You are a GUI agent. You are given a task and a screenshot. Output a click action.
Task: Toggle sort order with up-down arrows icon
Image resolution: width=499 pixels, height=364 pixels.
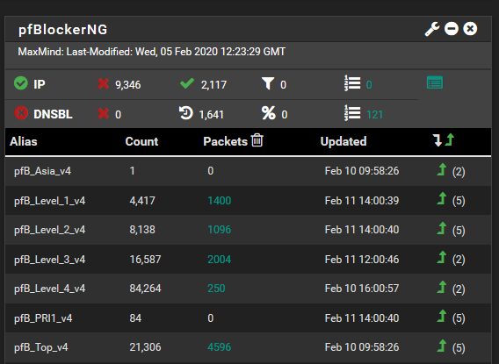pos(444,140)
